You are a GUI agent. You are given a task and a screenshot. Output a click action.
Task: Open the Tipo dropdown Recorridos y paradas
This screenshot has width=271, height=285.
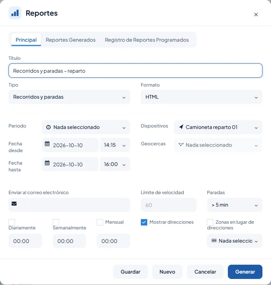(x=69, y=97)
